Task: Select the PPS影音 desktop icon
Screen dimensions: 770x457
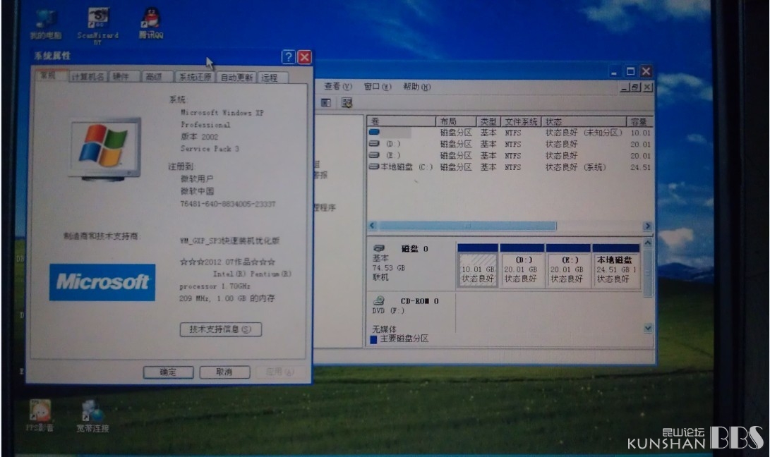Action: [40, 415]
